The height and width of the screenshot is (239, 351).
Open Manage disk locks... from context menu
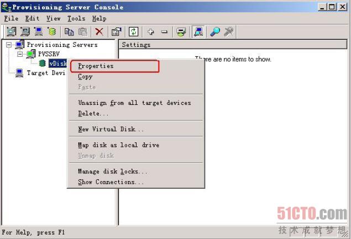pos(135,172)
